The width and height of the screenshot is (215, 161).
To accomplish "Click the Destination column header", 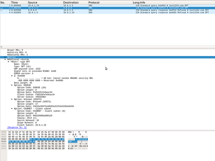I will click(71, 2).
